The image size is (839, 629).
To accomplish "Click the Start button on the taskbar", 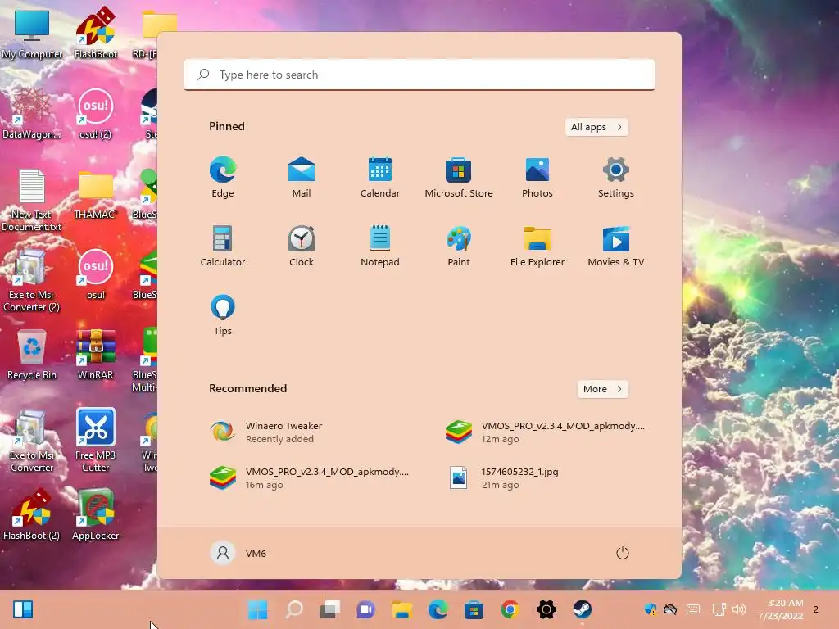I will [258, 609].
